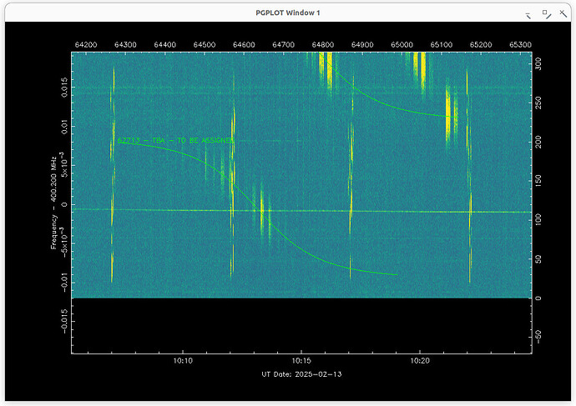Click the PGPLOT Window 1 title bar
The width and height of the screenshot is (576, 406).
tap(287, 13)
